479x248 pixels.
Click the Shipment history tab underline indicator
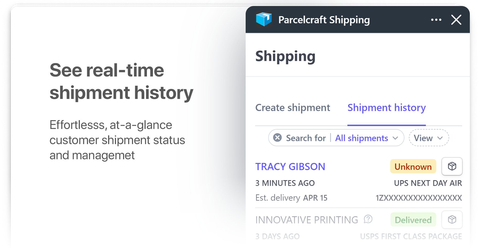tap(387, 125)
